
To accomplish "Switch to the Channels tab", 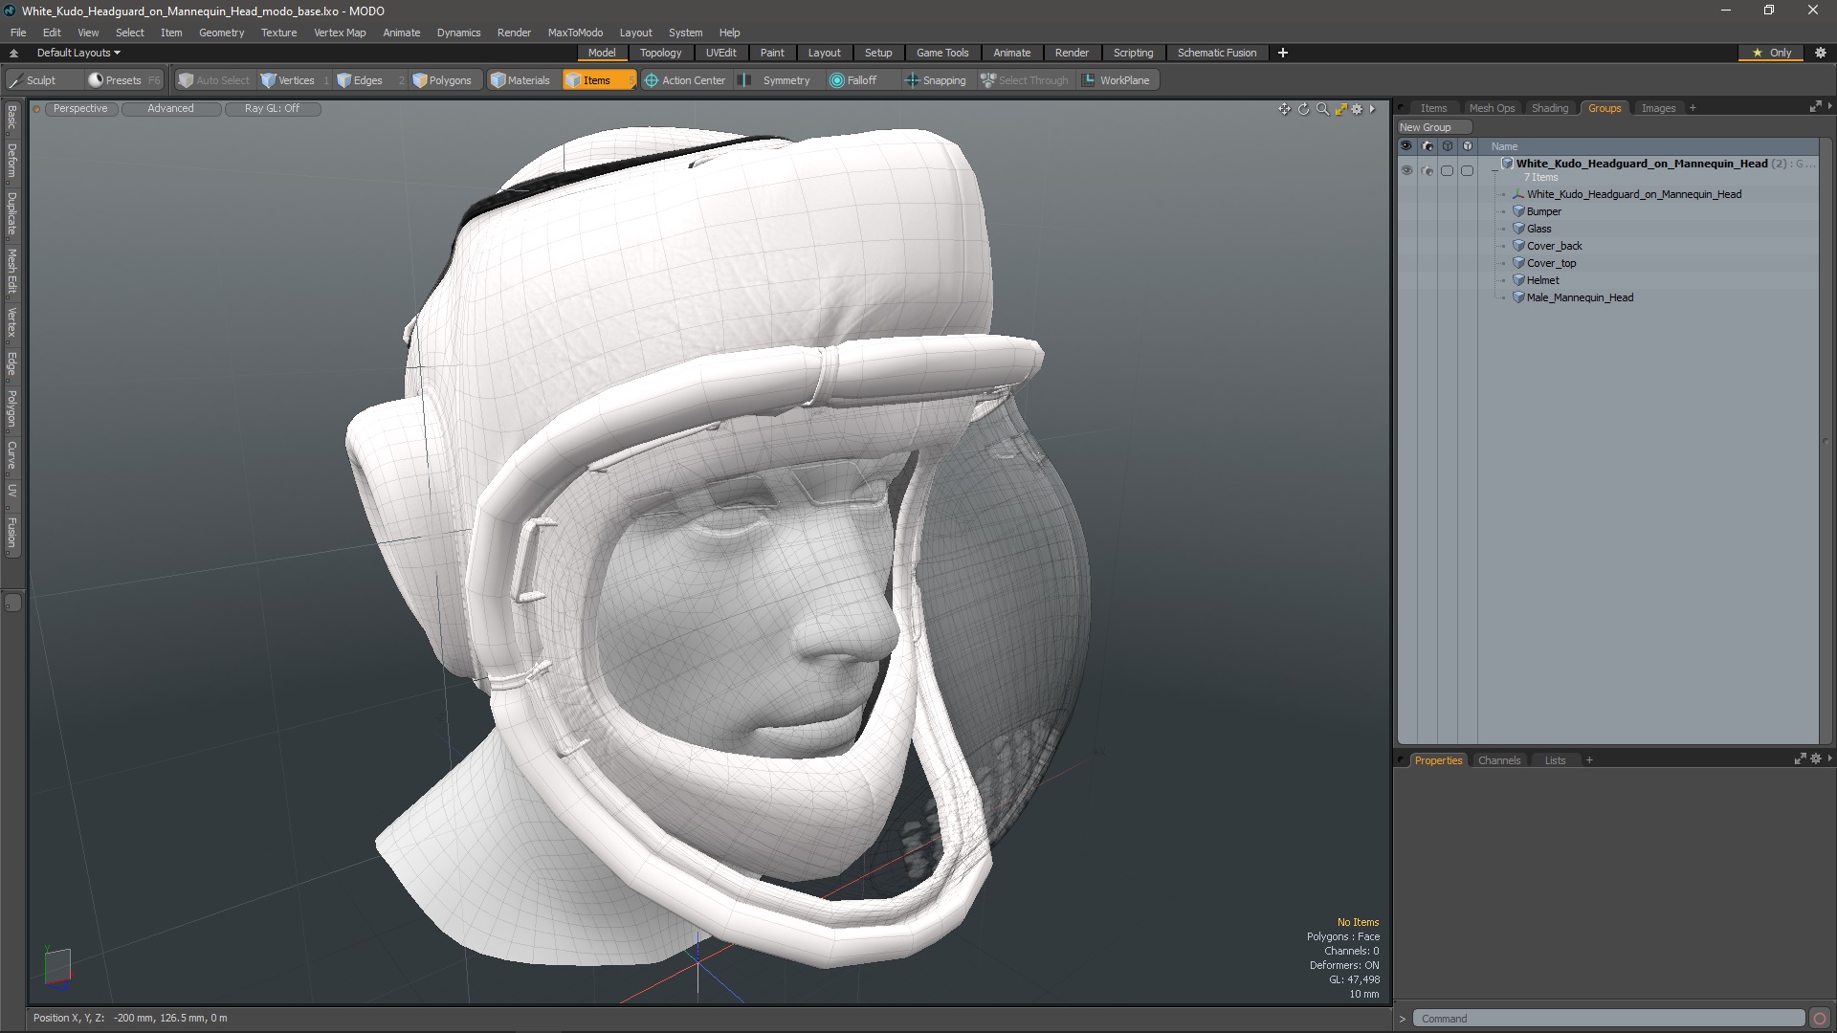I will tap(1498, 760).
